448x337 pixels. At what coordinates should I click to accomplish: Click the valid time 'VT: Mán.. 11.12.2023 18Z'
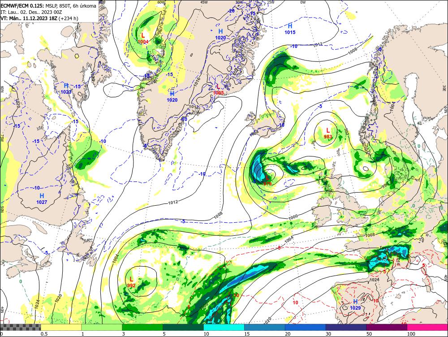(x=30, y=18)
